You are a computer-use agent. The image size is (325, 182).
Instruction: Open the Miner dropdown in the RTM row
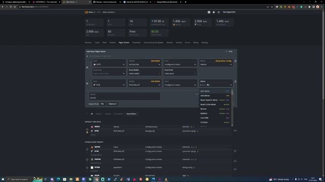216,83
